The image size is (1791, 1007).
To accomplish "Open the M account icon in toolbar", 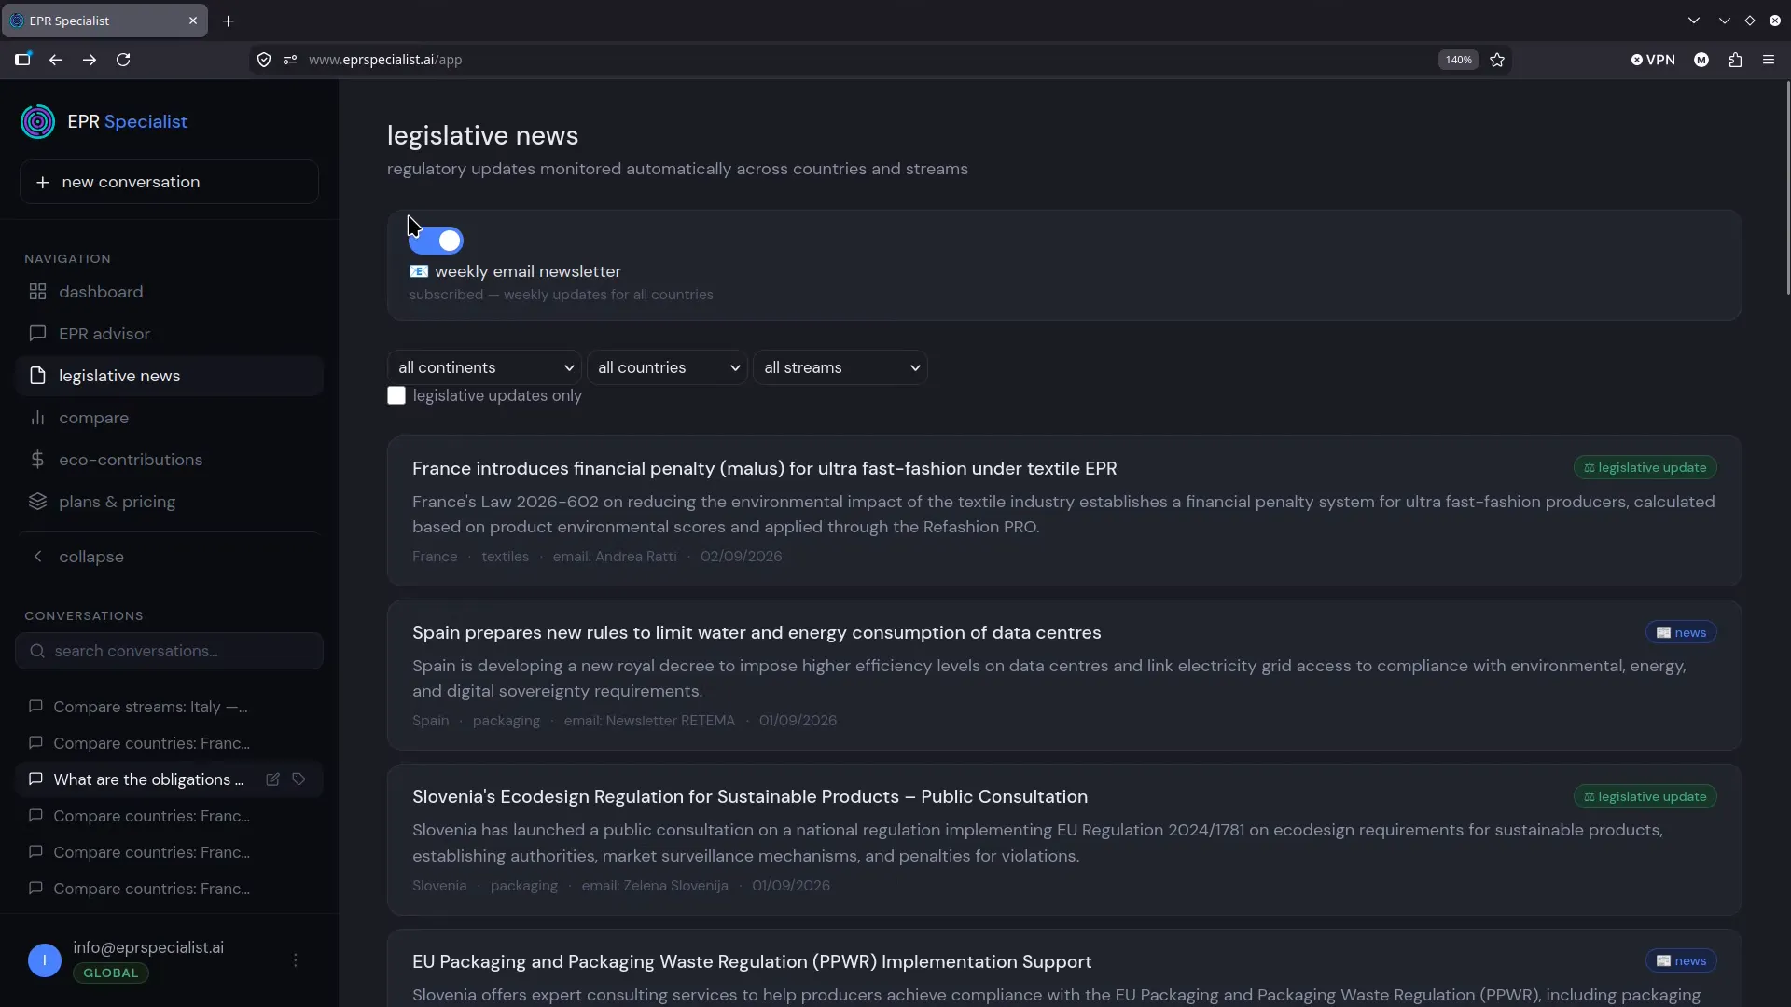I will [1701, 60].
